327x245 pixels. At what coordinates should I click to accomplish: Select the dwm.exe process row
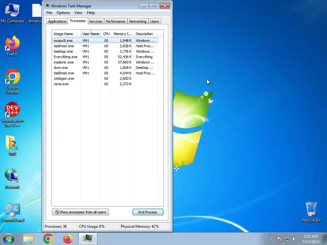click(x=105, y=68)
